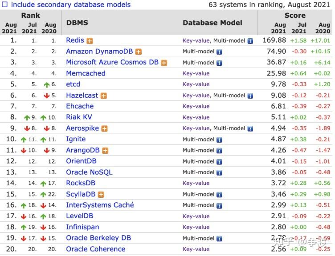Click the info icon in InterSystems Caché row
The height and width of the screenshot is (256, 335).
tap(219, 206)
